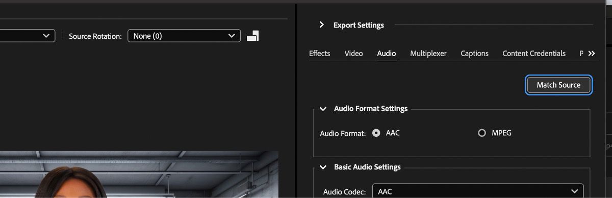Click the Audio Codec label
612x198 pixels.
[x=345, y=192]
